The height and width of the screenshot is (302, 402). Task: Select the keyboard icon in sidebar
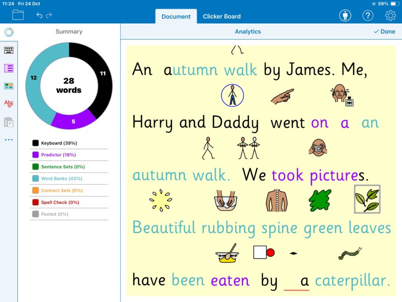9,50
